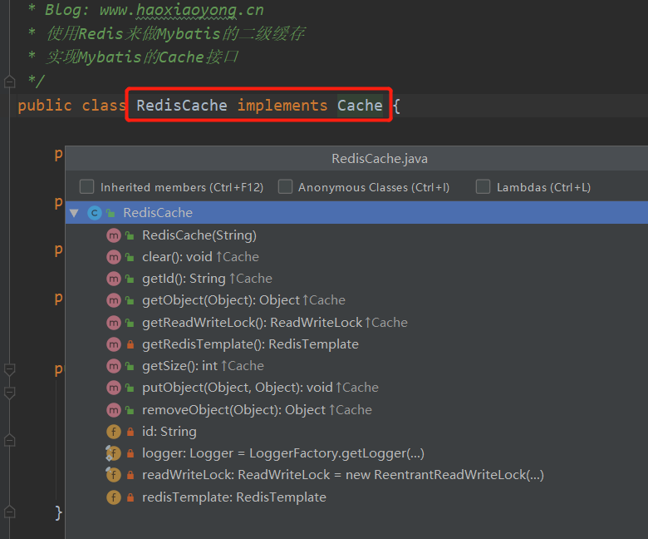Click field icon next to logger
This screenshot has width=648, height=539.
click(x=114, y=453)
